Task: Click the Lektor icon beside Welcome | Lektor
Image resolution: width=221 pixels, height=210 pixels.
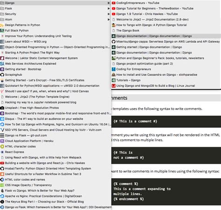Action: tap(2, 58)
